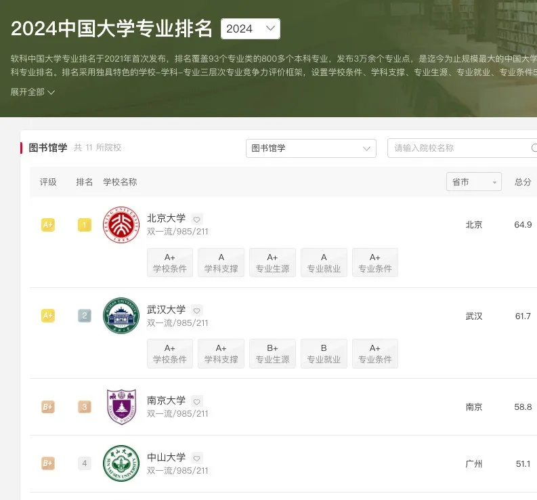Click score 58.8 for 南京大学
This screenshot has height=500, width=537.
pos(523,407)
